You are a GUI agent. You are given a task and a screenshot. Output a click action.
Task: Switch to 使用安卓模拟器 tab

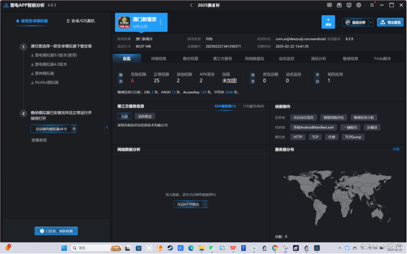tap(32, 21)
